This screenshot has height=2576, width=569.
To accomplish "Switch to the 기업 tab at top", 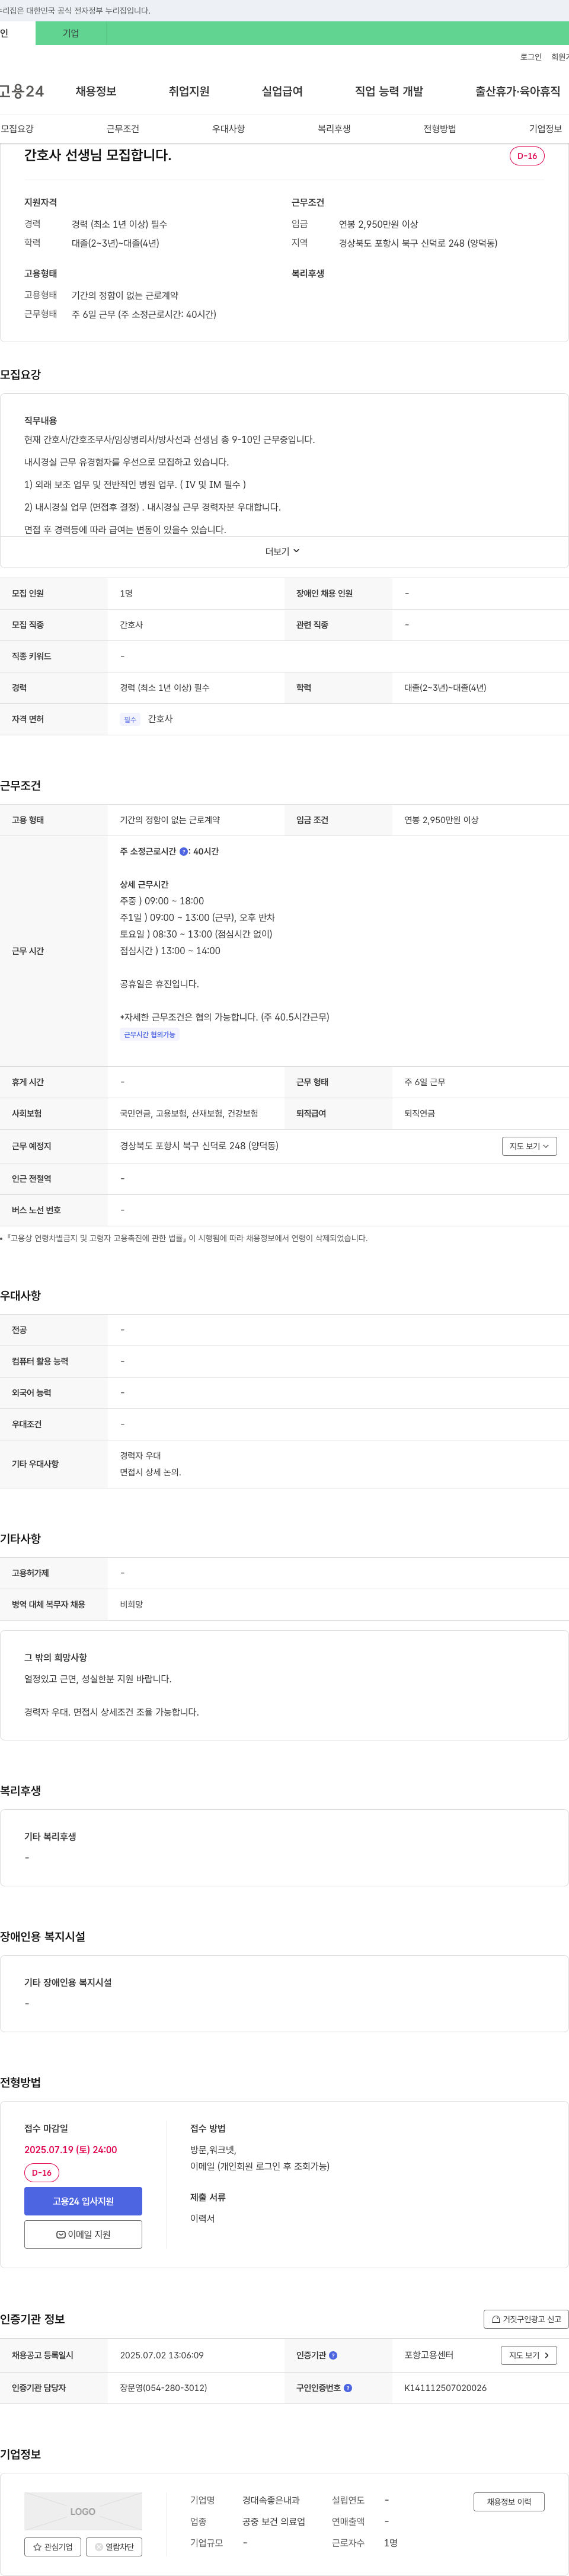I will point(71,33).
